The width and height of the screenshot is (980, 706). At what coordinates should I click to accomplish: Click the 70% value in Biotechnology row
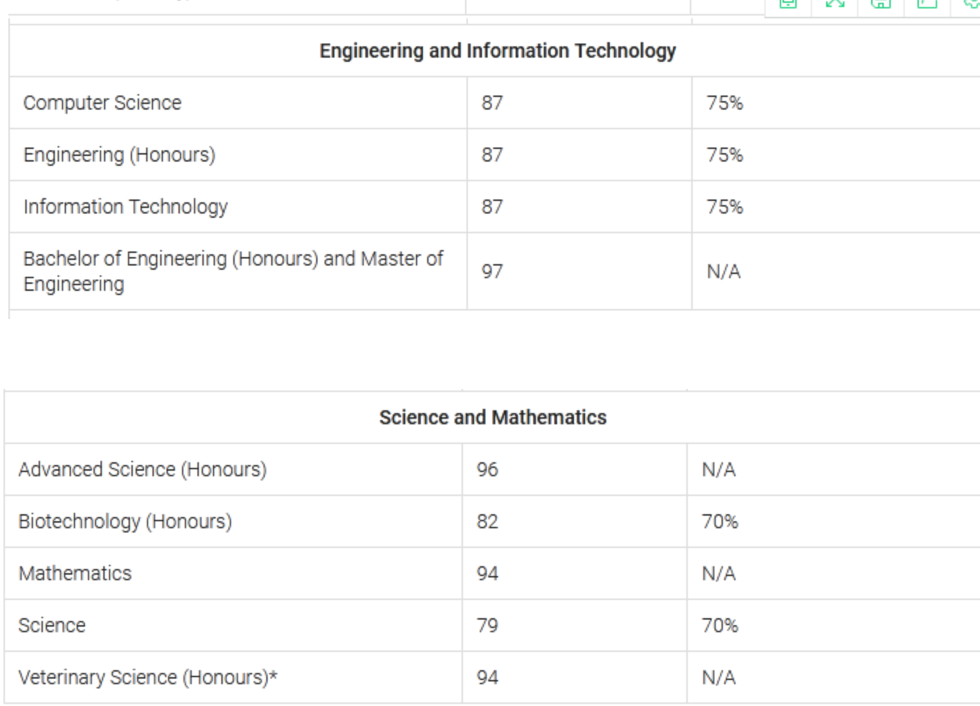(x=720, y=522)
